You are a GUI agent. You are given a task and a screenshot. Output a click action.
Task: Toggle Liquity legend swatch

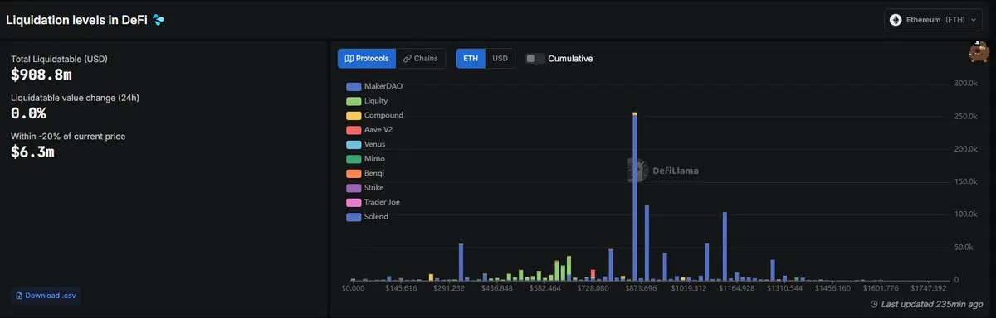pyautogui.click(x=354, y=100)
